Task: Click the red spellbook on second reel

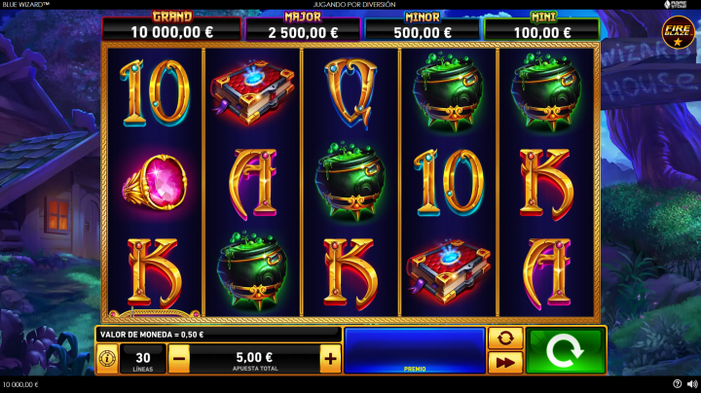Action: [x=253, y=92]
